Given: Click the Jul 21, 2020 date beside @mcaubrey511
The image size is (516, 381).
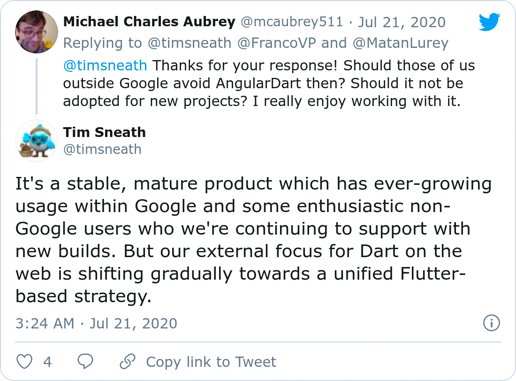Looking at the screenshot, I should (402, 22).
